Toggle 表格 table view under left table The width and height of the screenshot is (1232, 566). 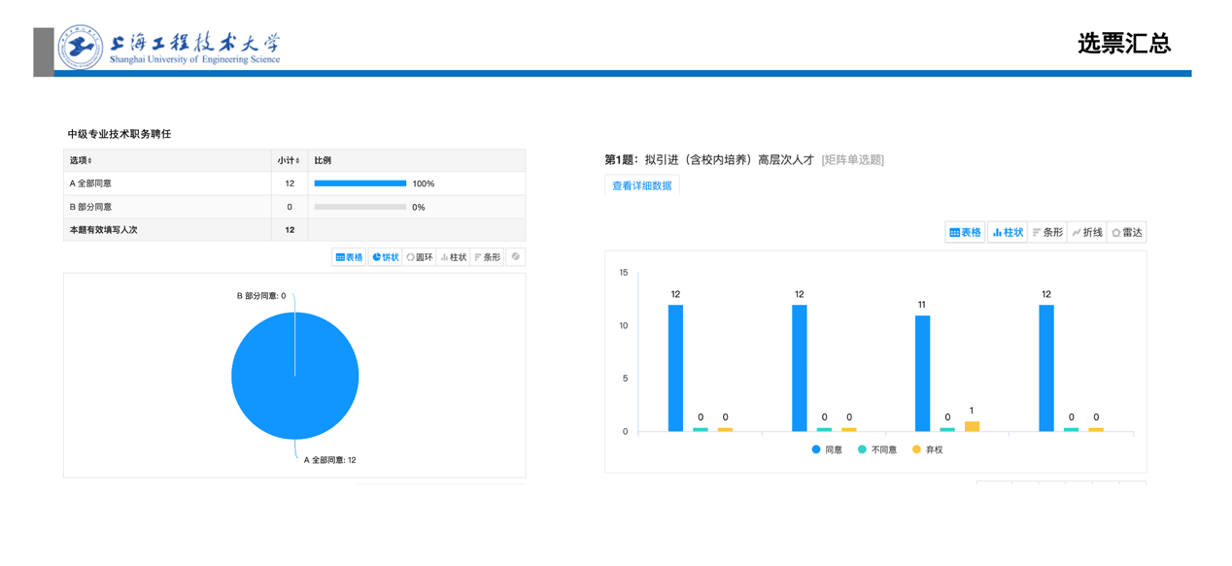coord(350,257)
